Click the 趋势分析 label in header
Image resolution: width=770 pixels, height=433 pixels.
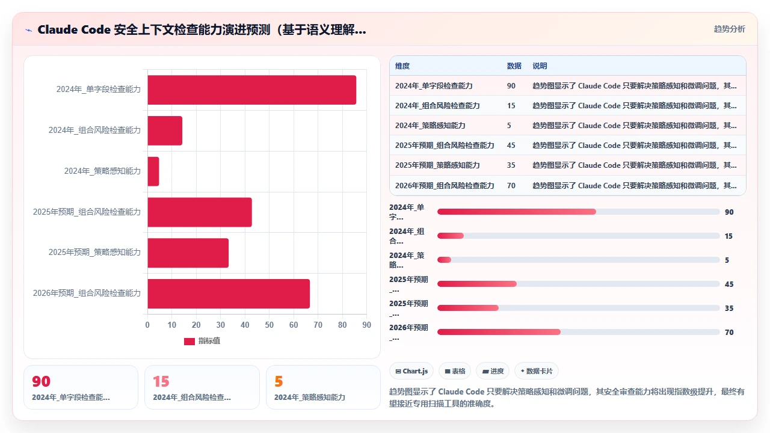729,29
